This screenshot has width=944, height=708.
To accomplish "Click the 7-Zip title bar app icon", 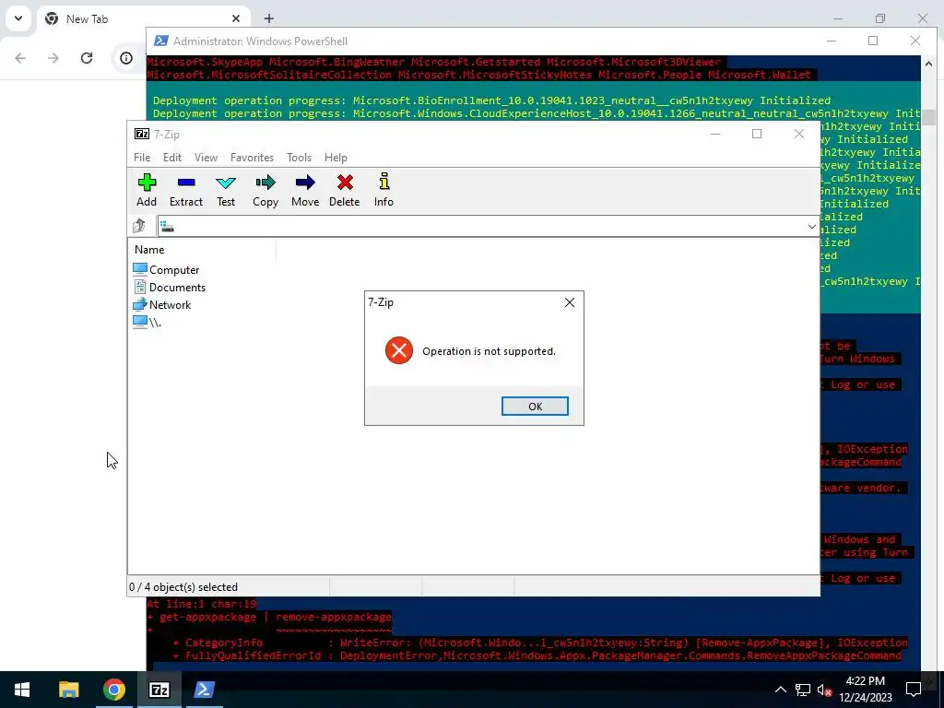I will [x=142, y=135].
